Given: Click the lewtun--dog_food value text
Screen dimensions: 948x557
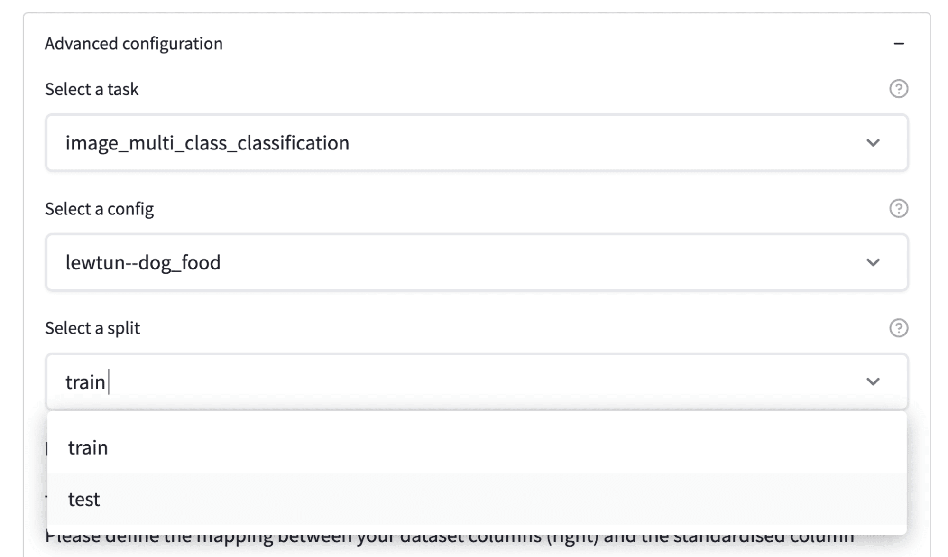Looking at the screenshot, I should [143, 262].
